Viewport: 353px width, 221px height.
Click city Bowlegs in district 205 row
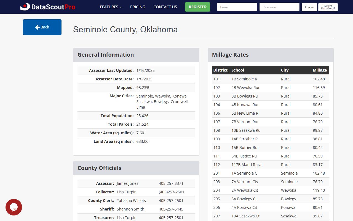coord(288,199)
